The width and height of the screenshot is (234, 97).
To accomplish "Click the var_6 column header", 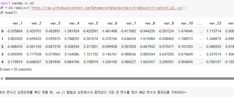I will coord(112,23).
